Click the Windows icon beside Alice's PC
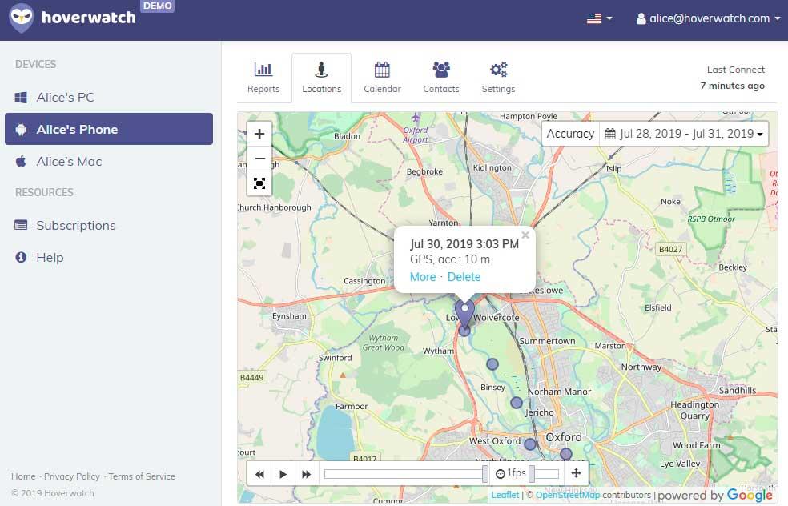This screenshot has width=788, height=506. [21, 98]
